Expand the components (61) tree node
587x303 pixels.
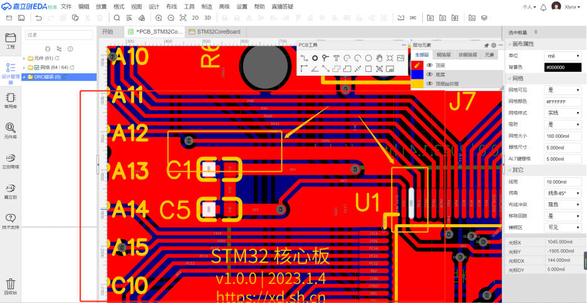coord(23,58)
